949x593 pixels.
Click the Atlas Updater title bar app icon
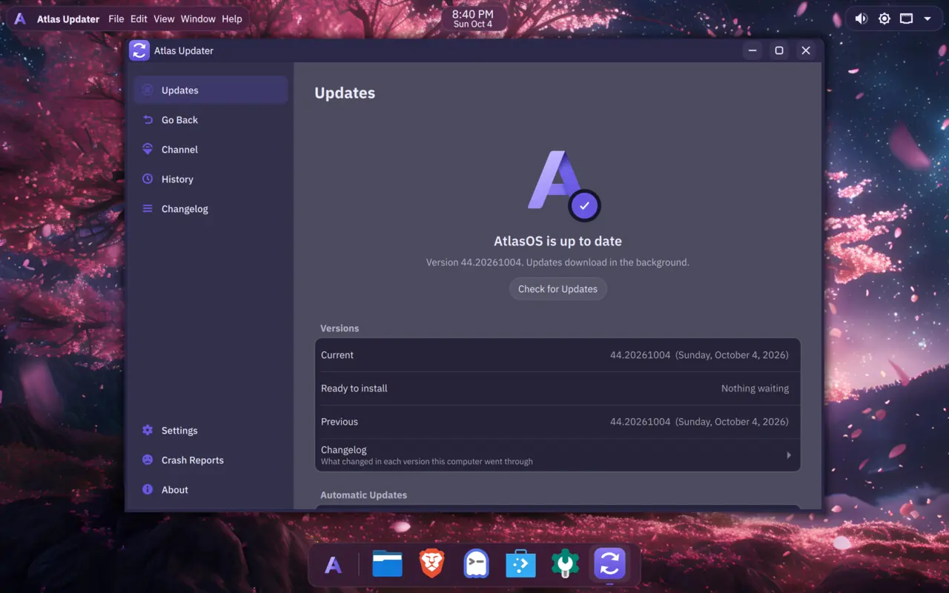click(139, 50)
